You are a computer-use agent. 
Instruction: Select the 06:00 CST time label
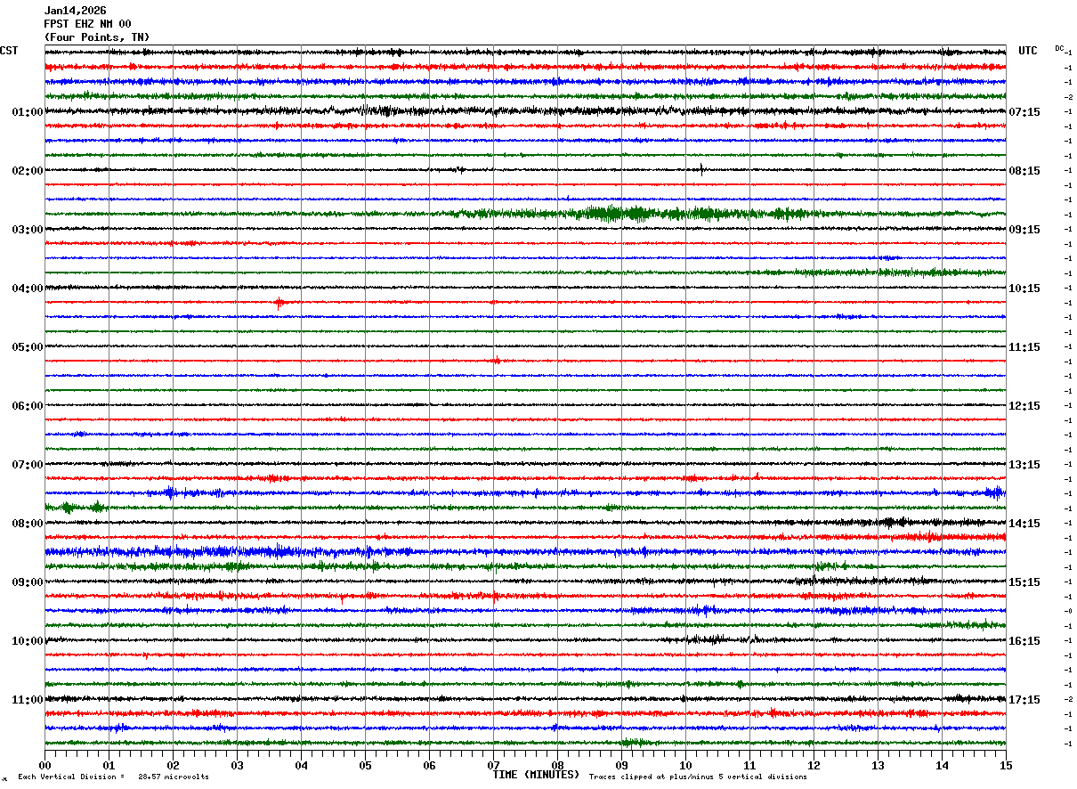point(28,406)
